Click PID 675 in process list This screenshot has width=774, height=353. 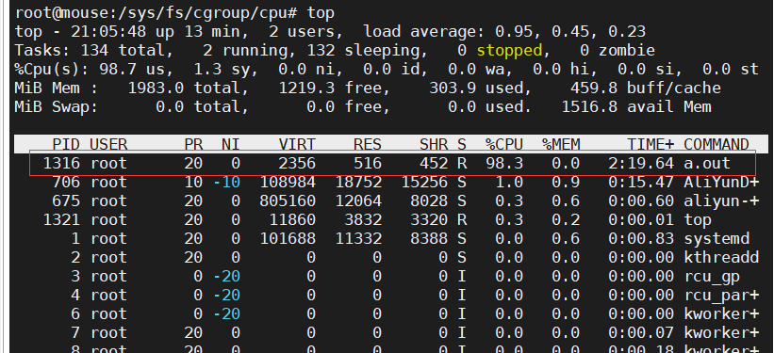click(66, 201)
